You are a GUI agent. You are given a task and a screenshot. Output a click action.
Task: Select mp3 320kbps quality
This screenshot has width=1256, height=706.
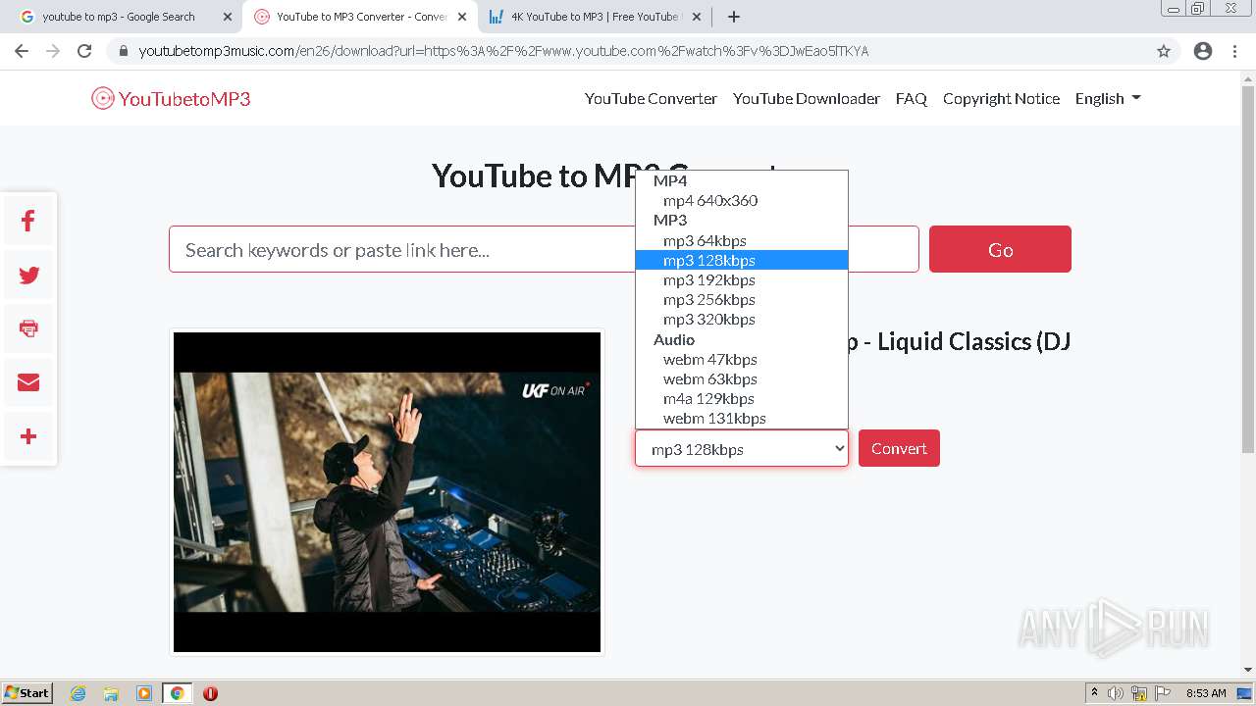coord(741,319)
